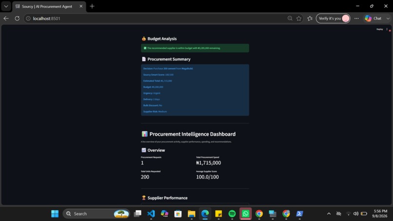
Task: Click the Total Procurement Spend ₦1,715,000 value
Action: coord(209,163)
